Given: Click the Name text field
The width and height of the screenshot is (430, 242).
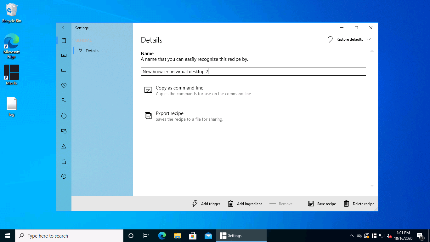Looking at the screenshot, I should point(253,72).
